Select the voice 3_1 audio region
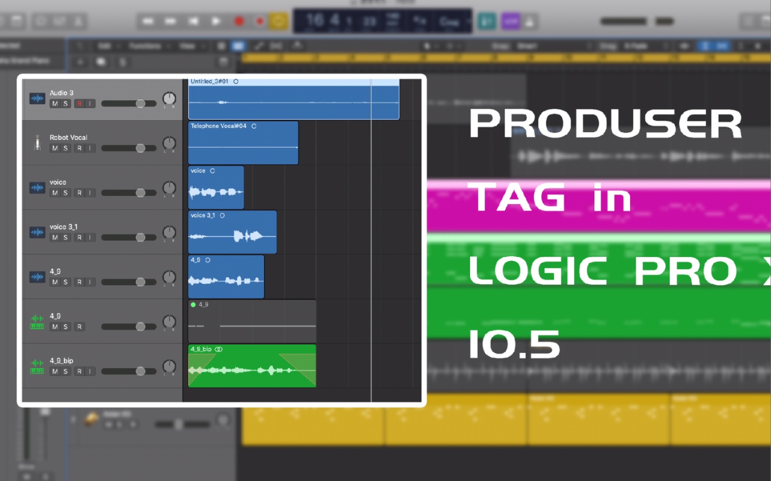 click(232, 232)
